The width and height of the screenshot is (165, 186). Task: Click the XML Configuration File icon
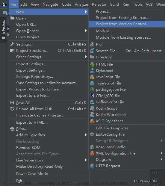point(92,153)
